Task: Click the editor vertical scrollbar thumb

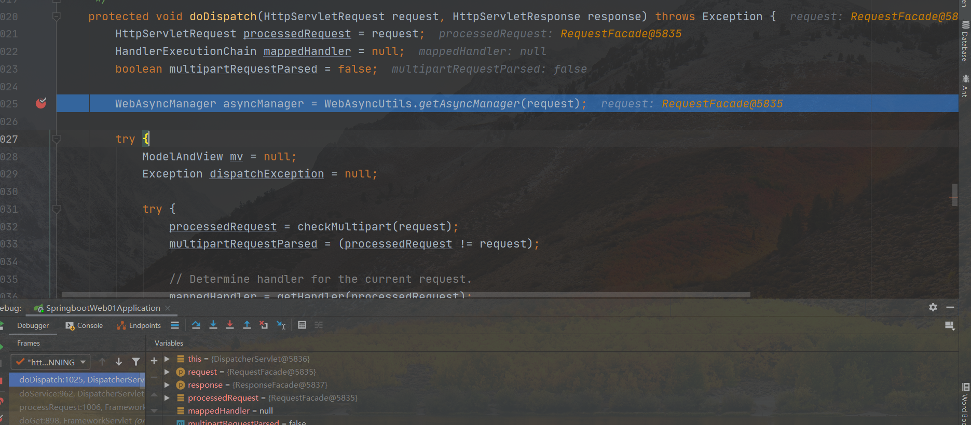Action: (x=954, y=195)
